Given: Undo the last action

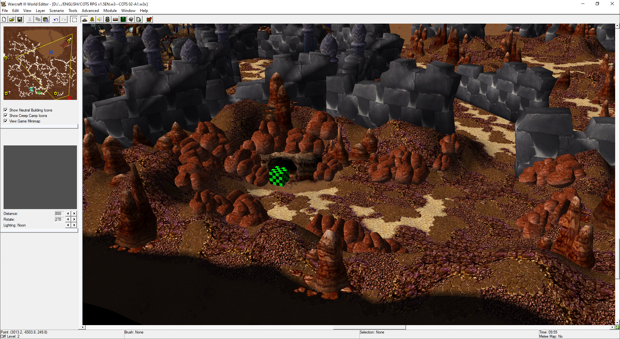Looking at the screenshot, I should (x=56, y=19).
